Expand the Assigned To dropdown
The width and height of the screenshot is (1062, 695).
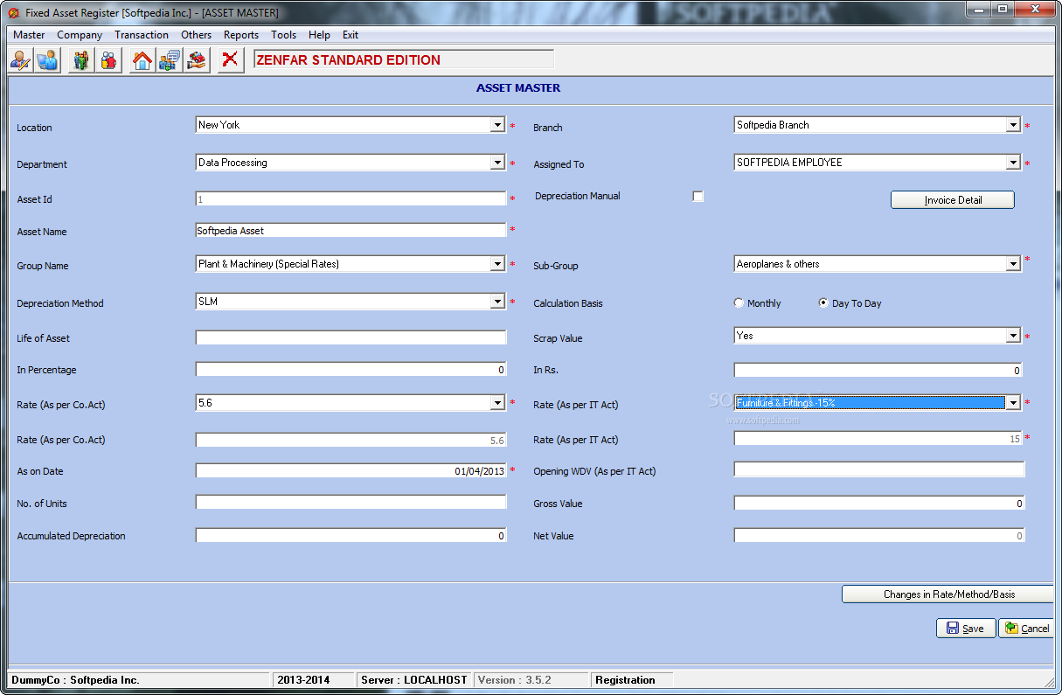coord(1013,163)
